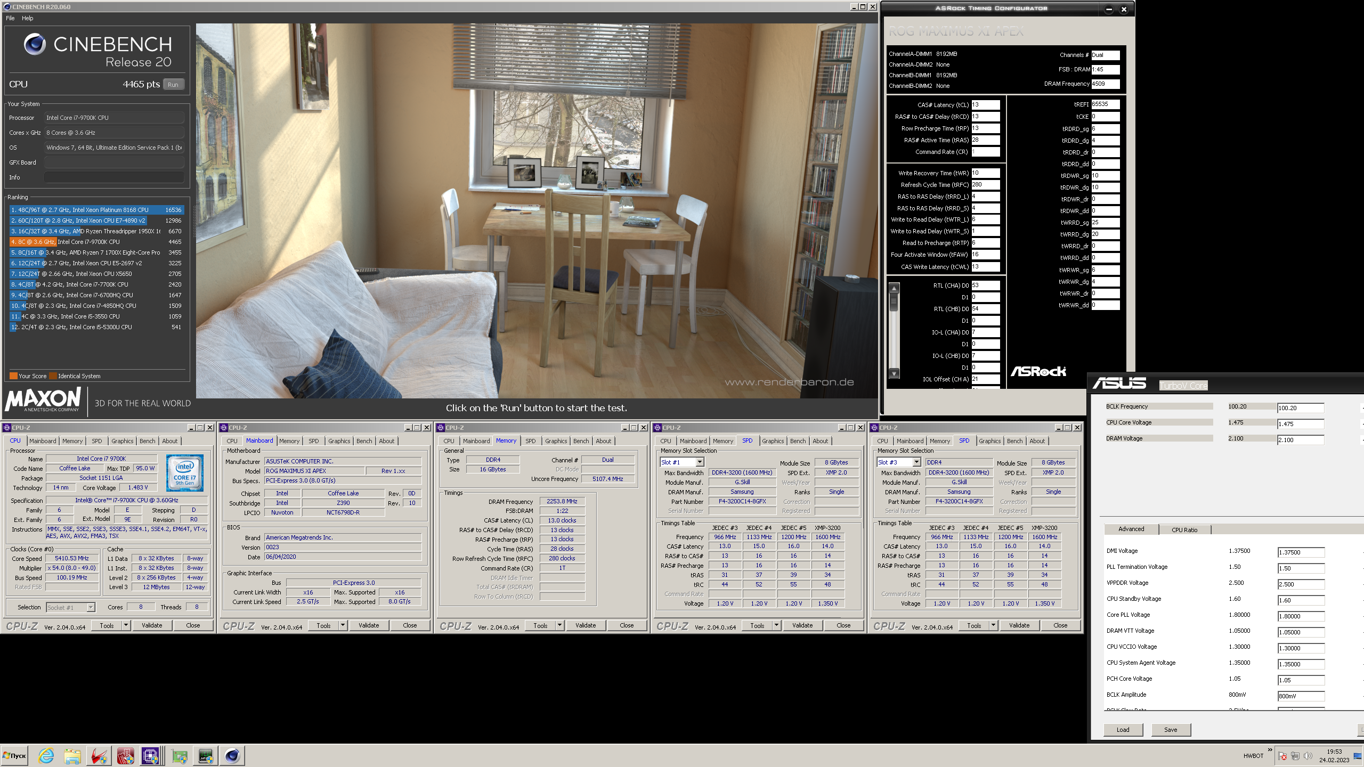Click the Save button in TurboV Core
The width and height of the screenshot is (1364, 767).
click(1171, 730)
